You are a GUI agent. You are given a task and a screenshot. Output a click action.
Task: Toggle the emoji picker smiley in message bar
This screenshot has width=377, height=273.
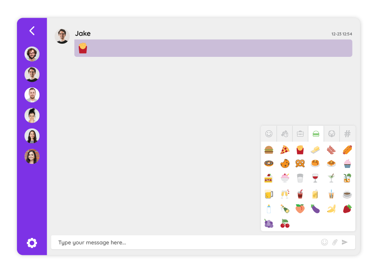tap(324, 242)
